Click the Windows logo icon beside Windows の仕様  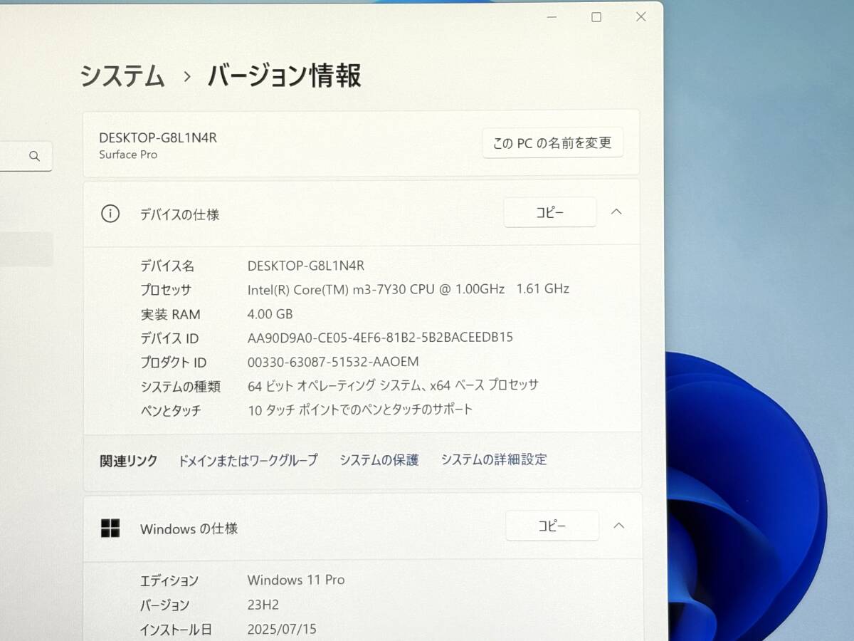(x=110, y=528)
